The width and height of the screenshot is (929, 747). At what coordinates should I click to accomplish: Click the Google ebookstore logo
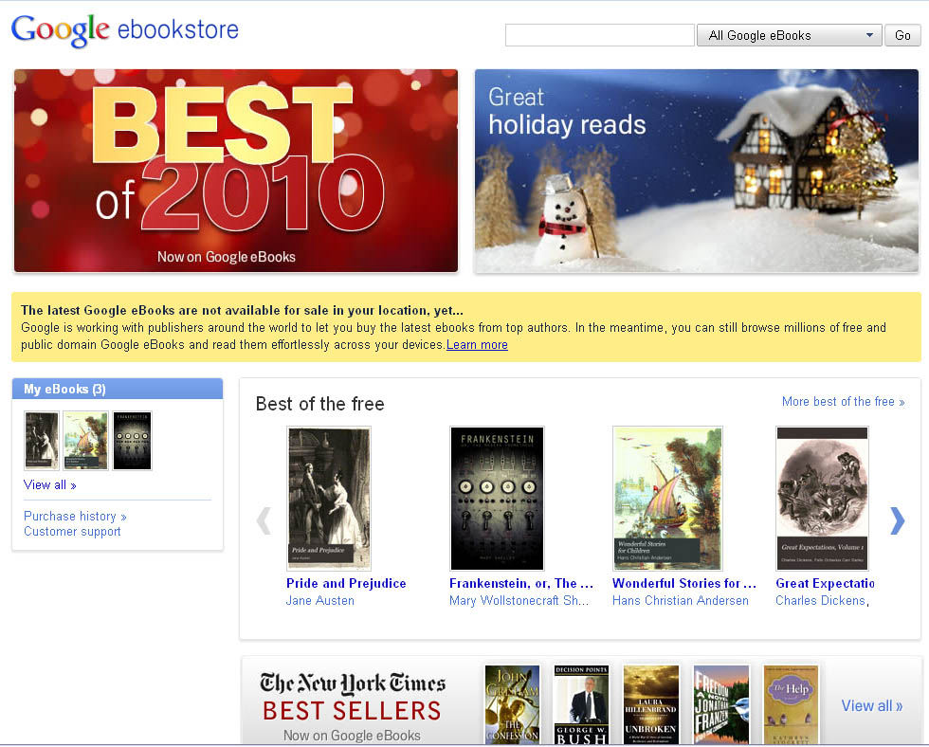(x=125, y=30)
